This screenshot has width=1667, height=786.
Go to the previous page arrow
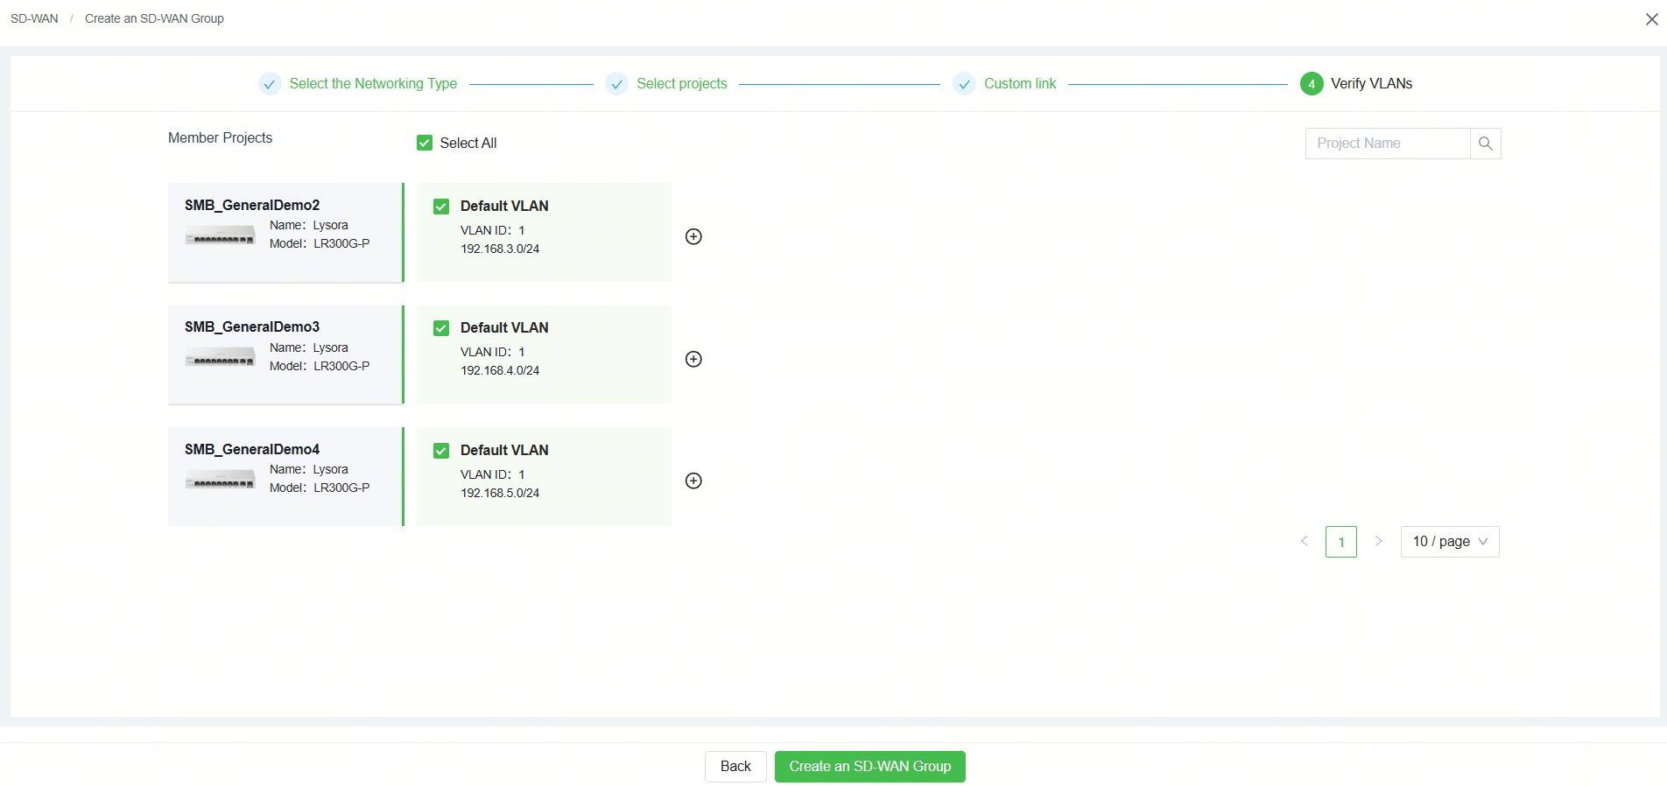[1305, 541]
